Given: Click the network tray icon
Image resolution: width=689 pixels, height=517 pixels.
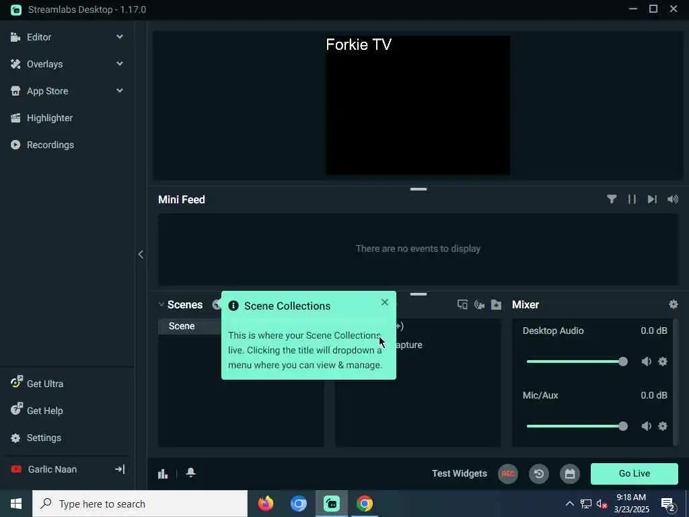Looking at the screenshot, I should coord(586,504).
